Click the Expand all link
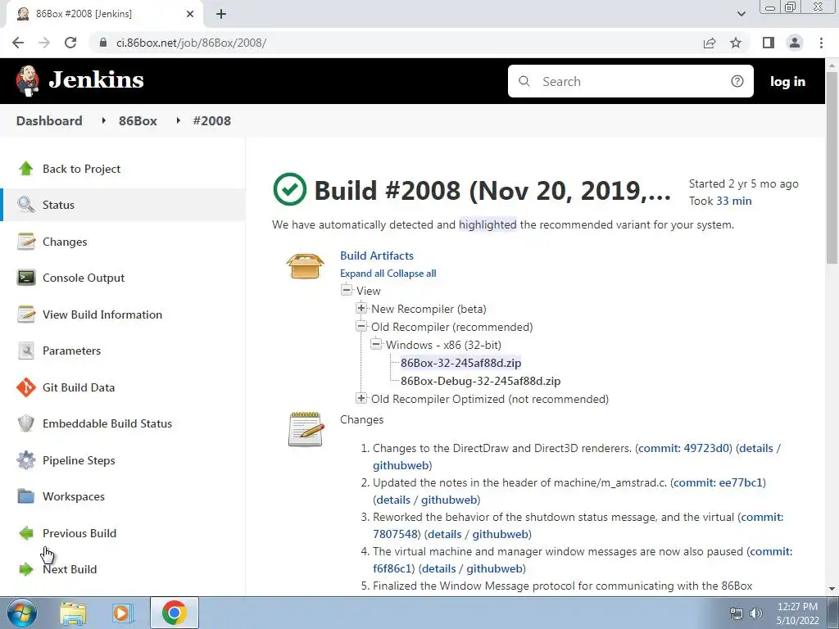Screen dimensions: 839x629 [362, 274]
